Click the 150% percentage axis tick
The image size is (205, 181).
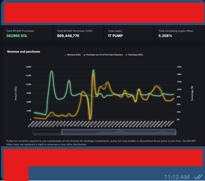179,82
